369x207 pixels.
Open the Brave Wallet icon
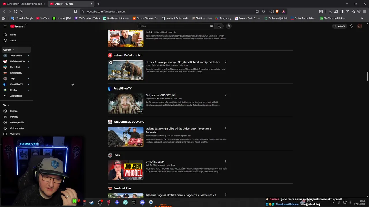[x=347, y=11]
